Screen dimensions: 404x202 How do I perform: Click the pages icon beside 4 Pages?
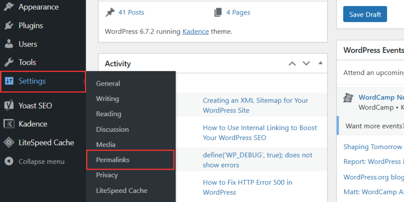pos(218,12)
